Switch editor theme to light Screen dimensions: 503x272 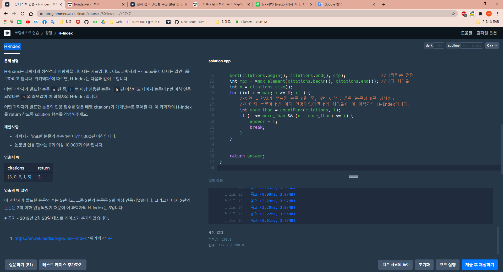439,46
